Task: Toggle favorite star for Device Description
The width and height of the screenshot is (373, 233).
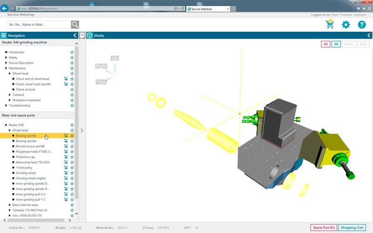Action: tap(72, 63)
